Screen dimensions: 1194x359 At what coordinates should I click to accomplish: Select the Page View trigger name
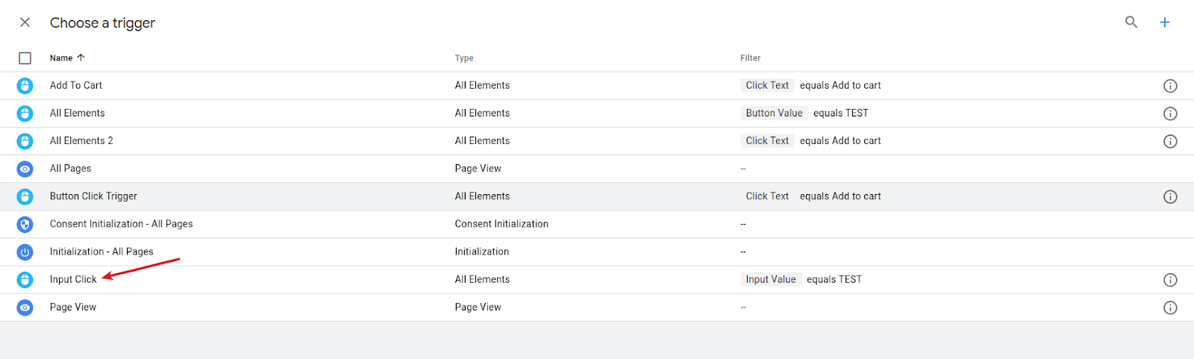point(73,307)
